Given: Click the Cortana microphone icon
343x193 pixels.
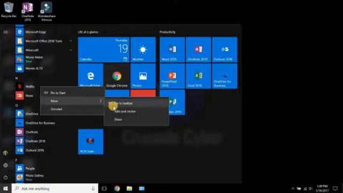Looking at the screenshot, I should click(93, 188).
